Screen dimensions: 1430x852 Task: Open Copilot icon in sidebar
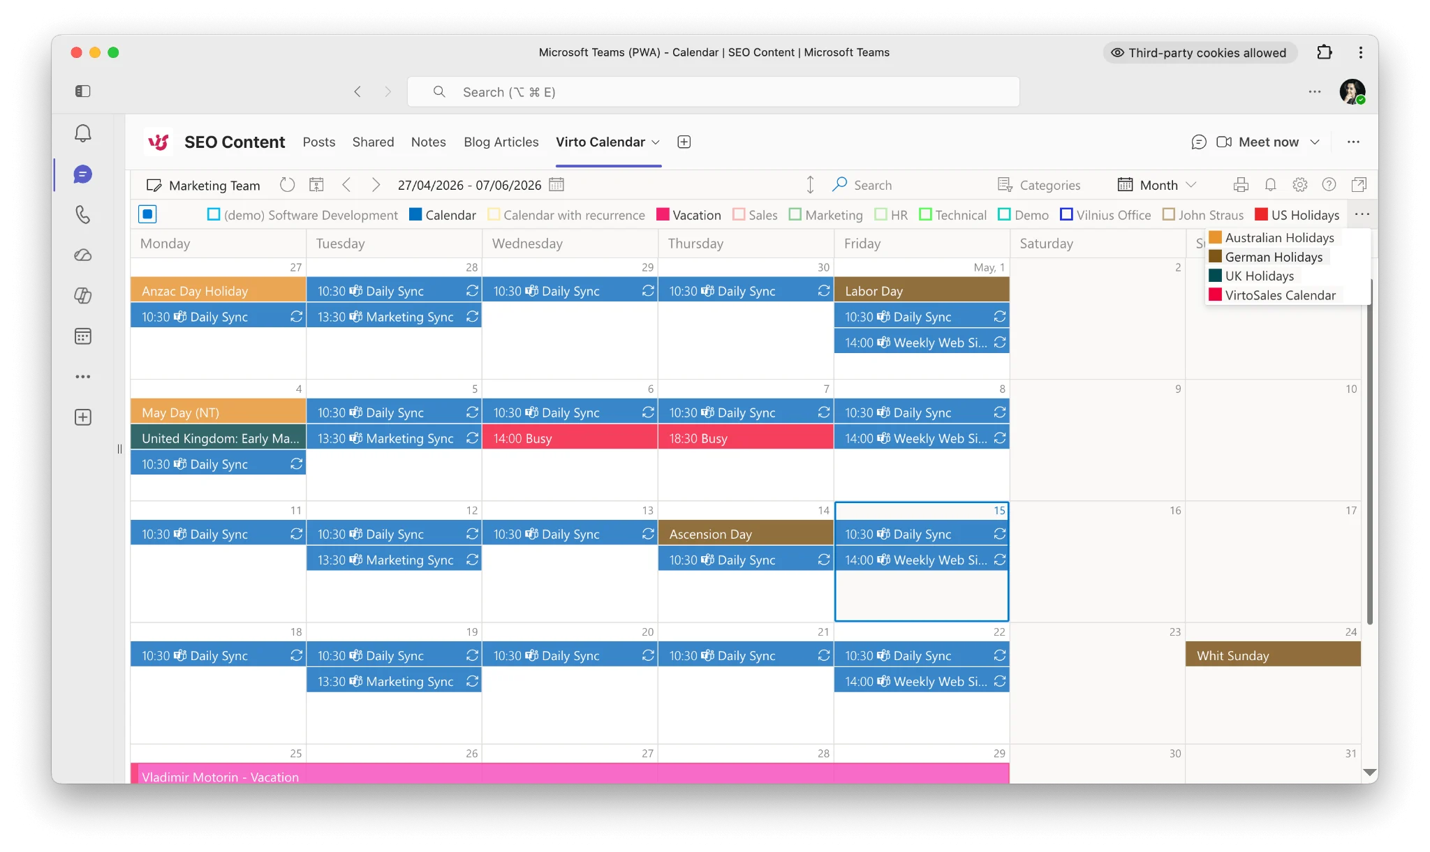83,296
